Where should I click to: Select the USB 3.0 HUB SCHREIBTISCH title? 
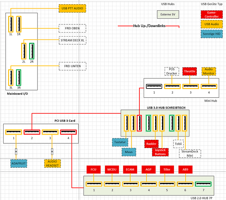tap(166, 108)
